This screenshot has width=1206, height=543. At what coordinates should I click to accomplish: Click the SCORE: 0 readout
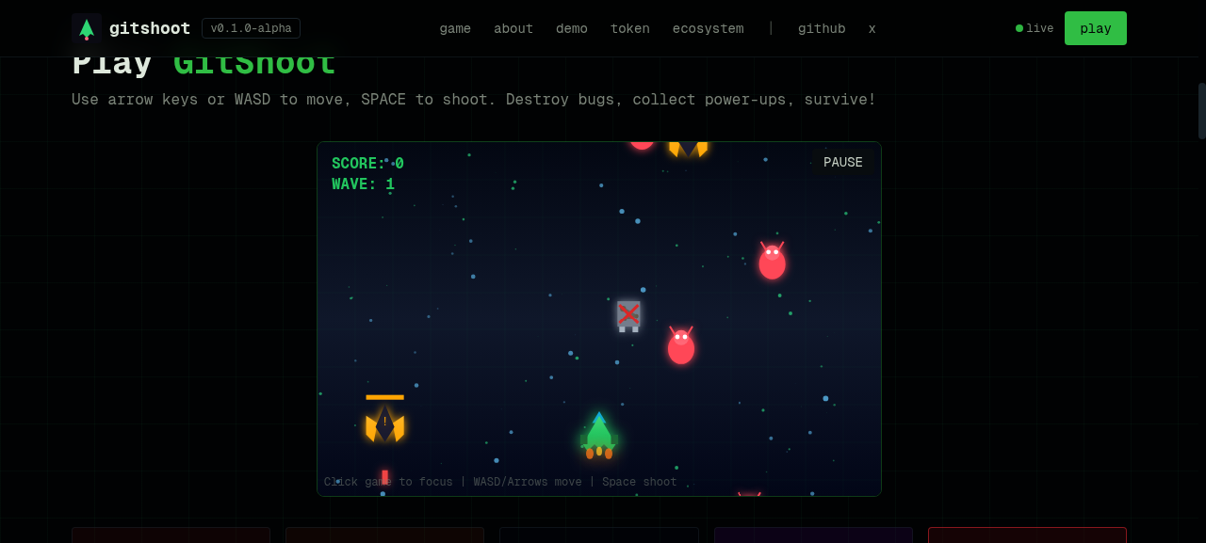pyautogui.click(x=367, y=164)
